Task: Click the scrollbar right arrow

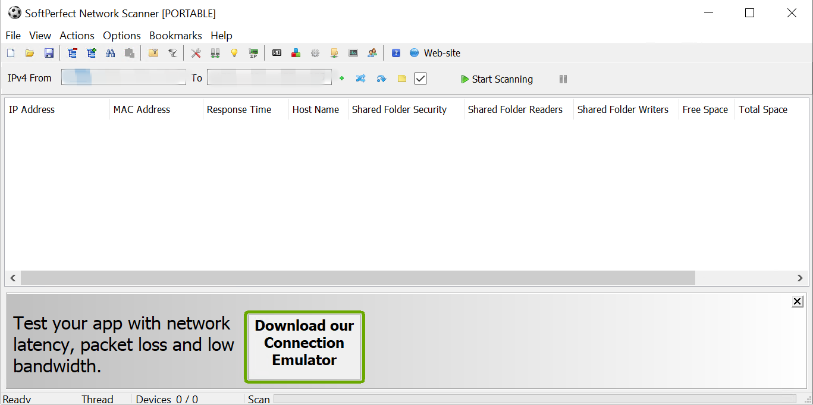Action: [x=800, y=278]
